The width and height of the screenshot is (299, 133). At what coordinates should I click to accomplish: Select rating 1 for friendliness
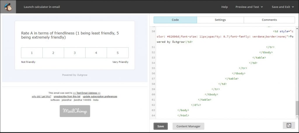click(x=32, y=53)
